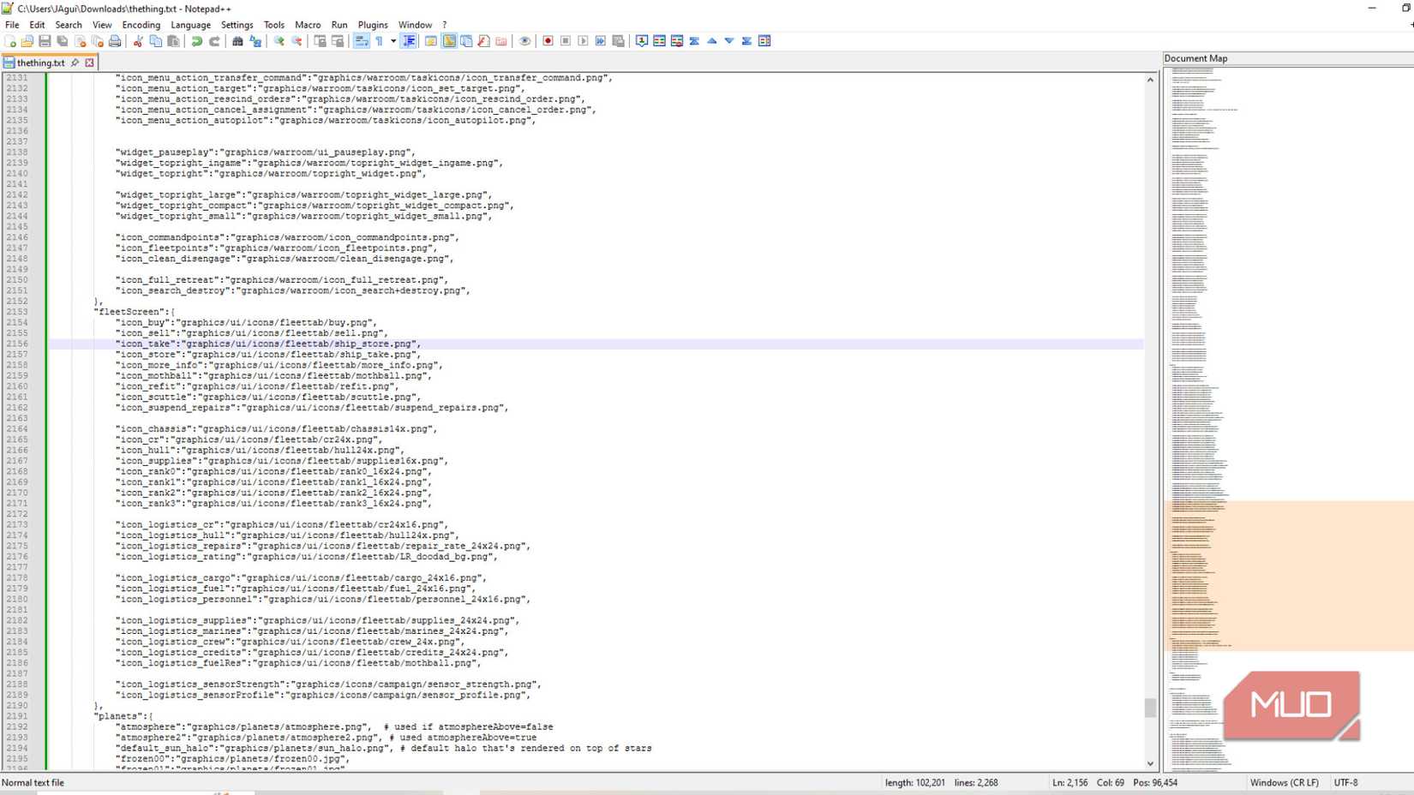The image size is (1414, 795).
Task: Click the Save All toolbar icon
Action: pos(63,41)
